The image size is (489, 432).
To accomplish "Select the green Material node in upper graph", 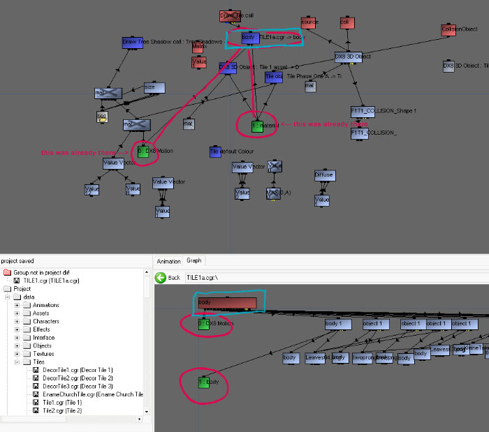I will (x=256, y=126).
